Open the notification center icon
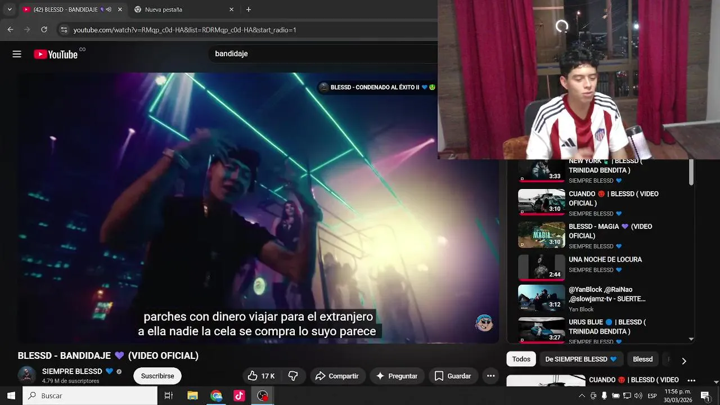Viewport: 720px width, 405px height. point(705,395)
